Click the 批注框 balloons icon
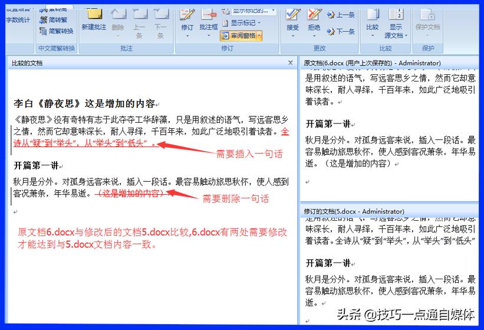This screenshot has width=484, height=330. coord(209,15)
